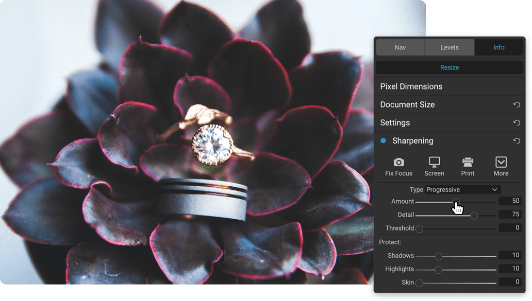Click the Skin value field
This screenshot has width=532, height=301.
pos(510,281)
